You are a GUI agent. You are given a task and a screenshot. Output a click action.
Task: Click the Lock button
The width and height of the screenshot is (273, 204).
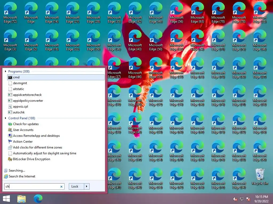(x=77, y=186)
